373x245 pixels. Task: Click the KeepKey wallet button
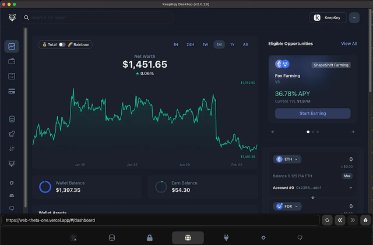coord(328,17)
